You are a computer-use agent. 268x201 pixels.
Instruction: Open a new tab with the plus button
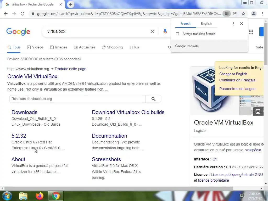(x=71, y=4)
